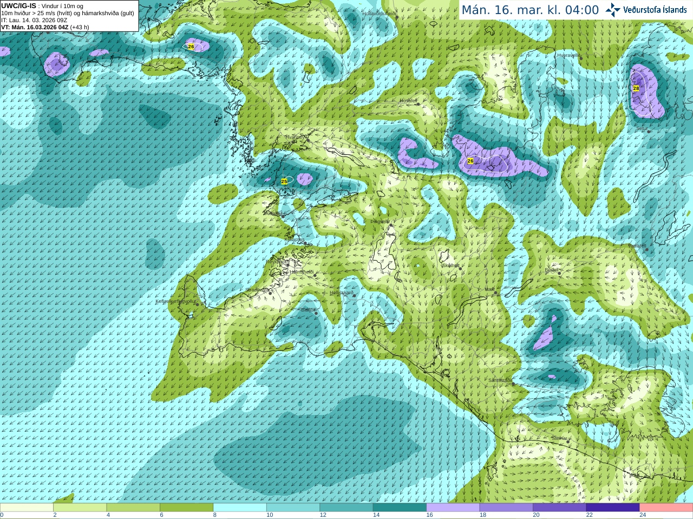Select the 4–6 m/s green legend swatch
The width and height of the screenshot is (693, 519).
pos(133,508)
